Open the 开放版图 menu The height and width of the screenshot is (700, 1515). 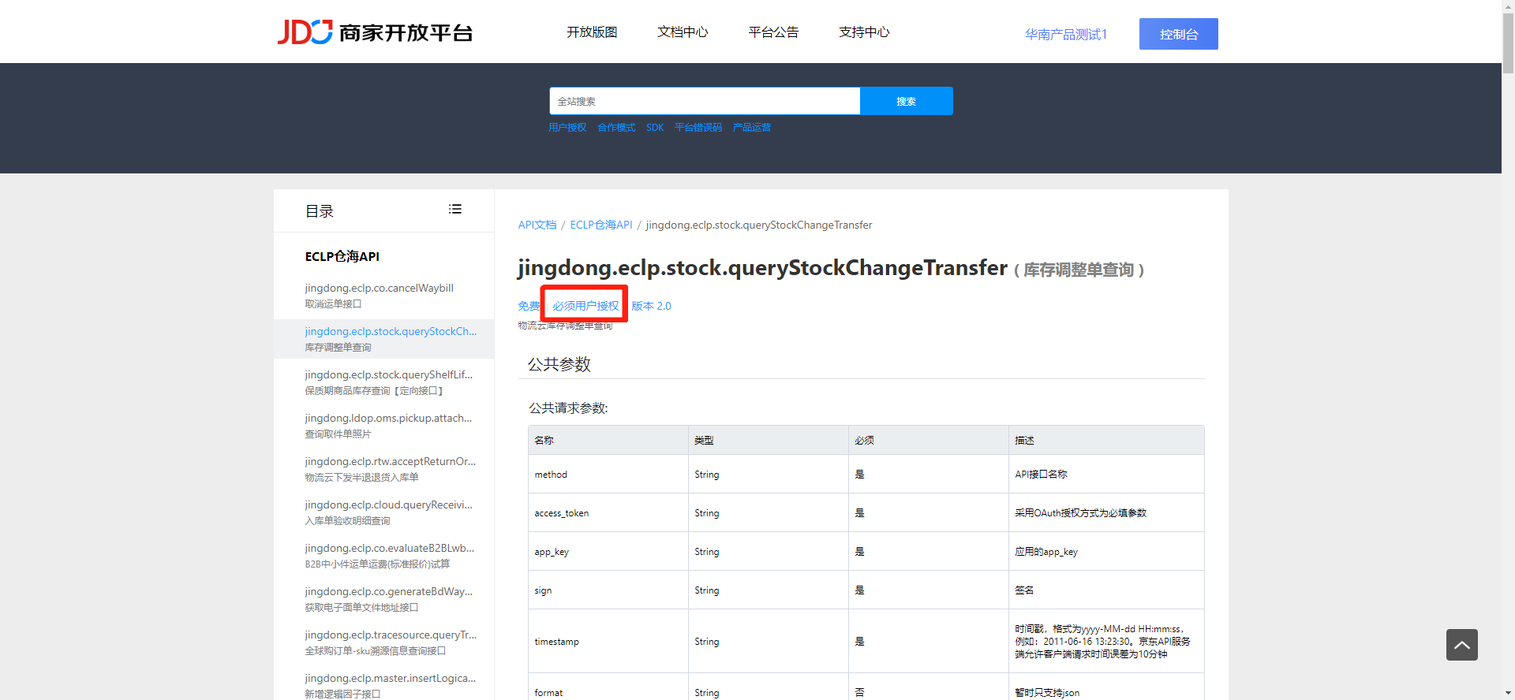(592, 32)
